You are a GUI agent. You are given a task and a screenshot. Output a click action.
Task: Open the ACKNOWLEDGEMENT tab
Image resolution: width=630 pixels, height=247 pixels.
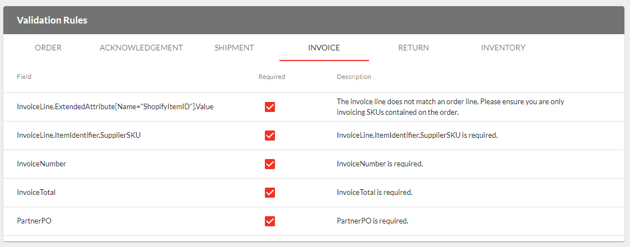[x=141, y=48]
